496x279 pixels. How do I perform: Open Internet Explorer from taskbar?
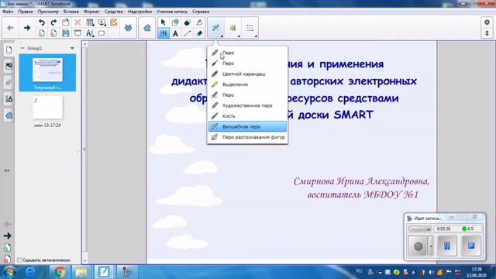point(30,272)
